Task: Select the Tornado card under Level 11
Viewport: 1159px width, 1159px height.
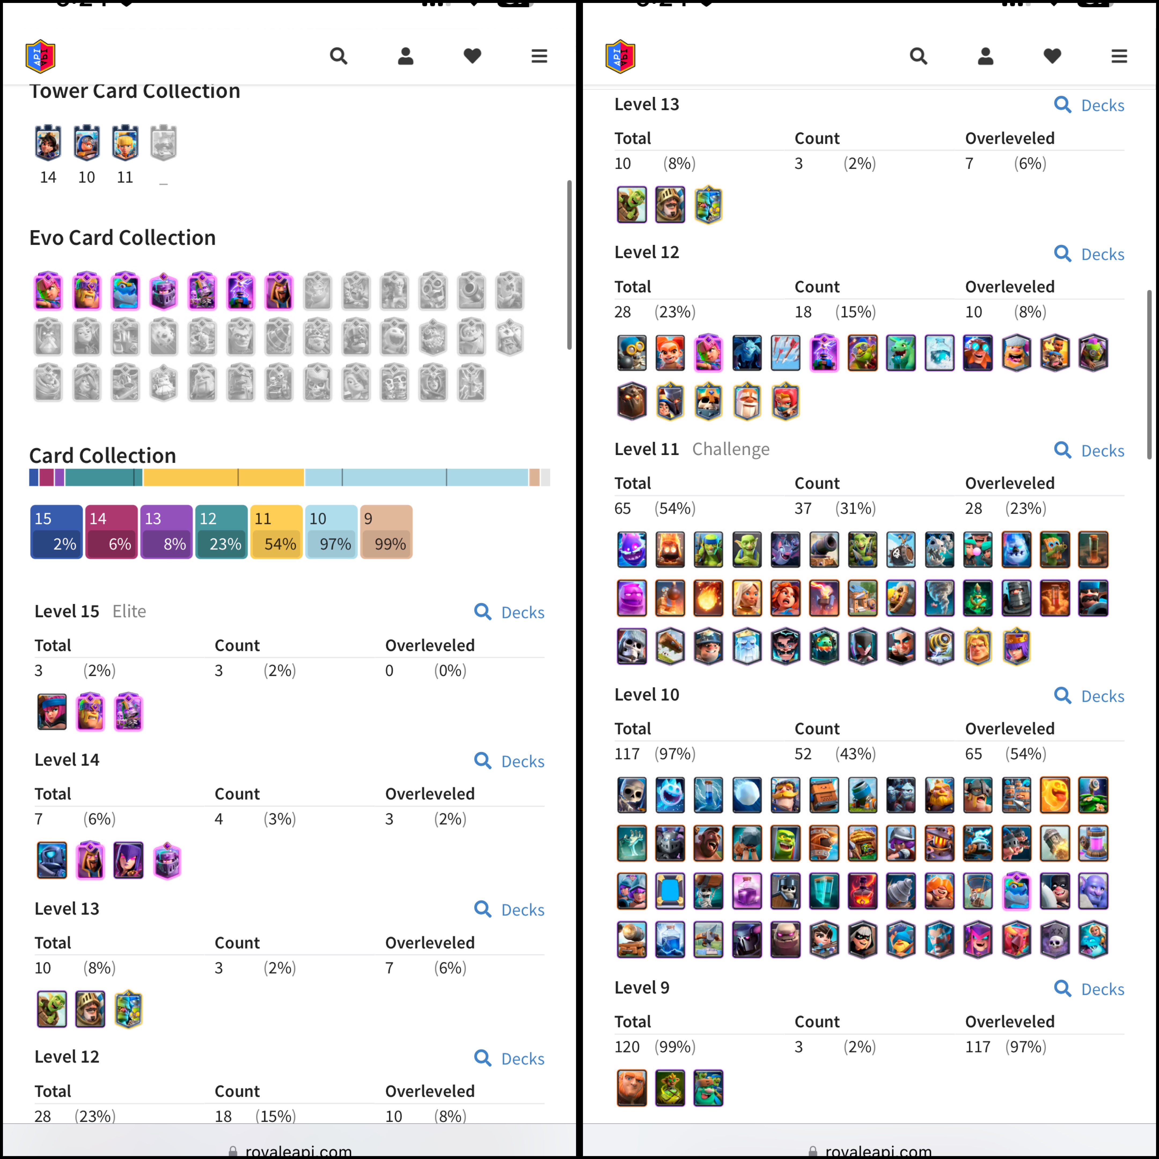Action: (x=940, y=598)
